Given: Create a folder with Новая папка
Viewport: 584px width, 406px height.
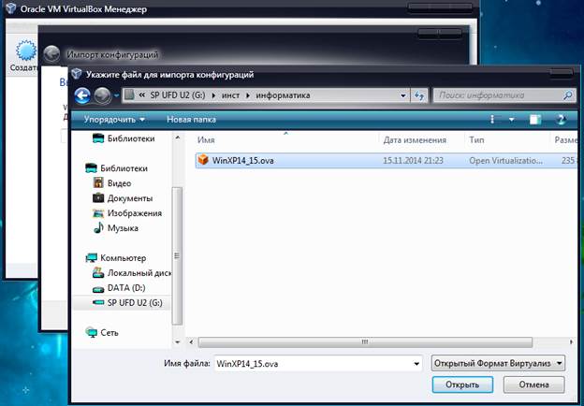Looking at the screenshot, I should coord(191,120).
